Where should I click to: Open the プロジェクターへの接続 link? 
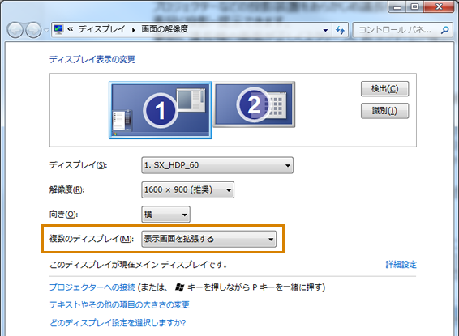(x=92, y=287)
